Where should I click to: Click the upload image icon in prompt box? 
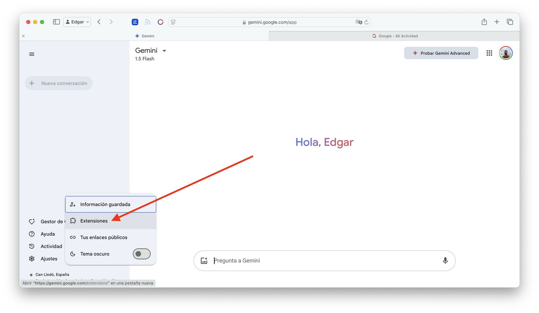click(204, 261)
